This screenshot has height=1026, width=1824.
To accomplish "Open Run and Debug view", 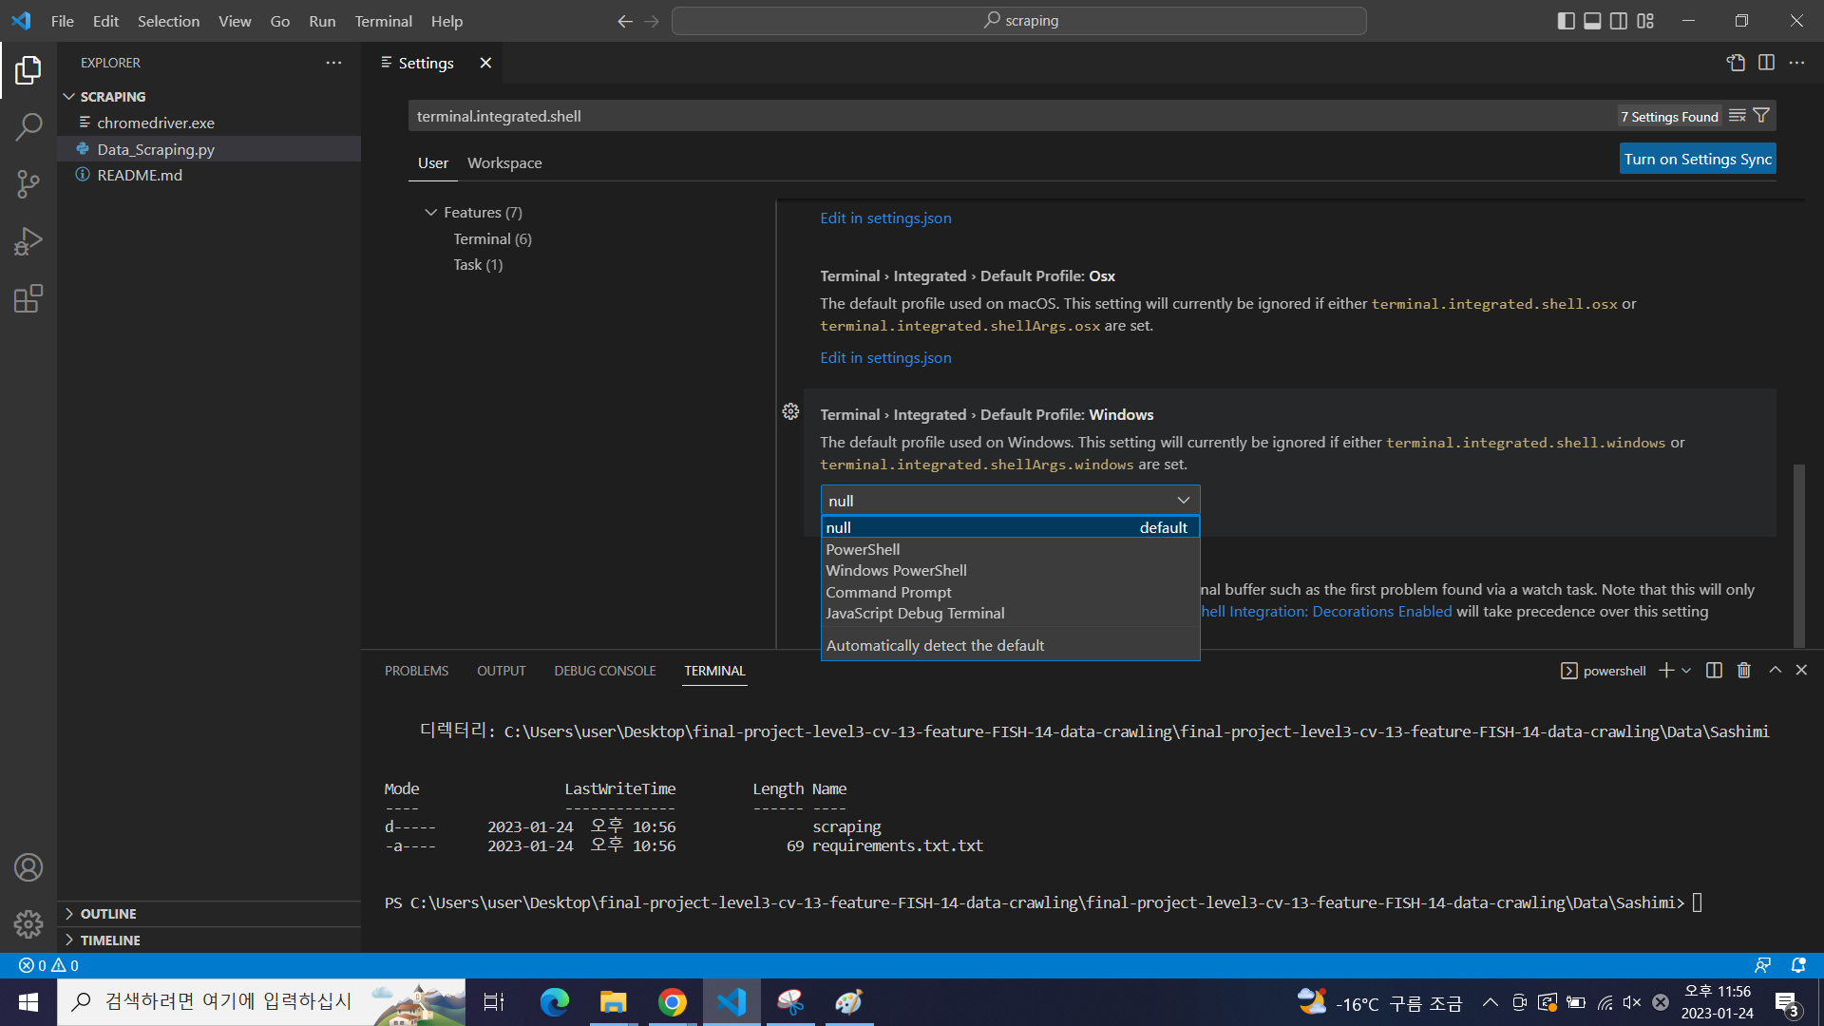I will click(28, 241).
